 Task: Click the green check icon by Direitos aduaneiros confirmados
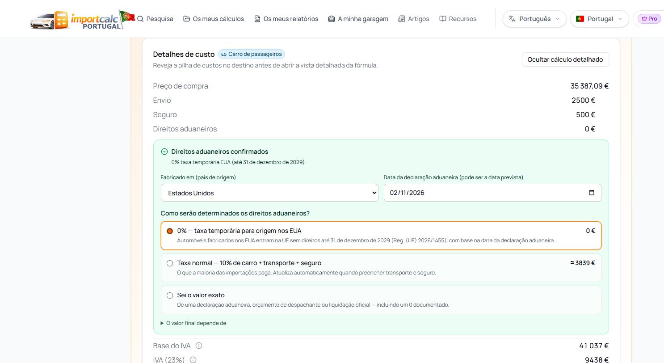pyautogui.click(x=164, y=152)
